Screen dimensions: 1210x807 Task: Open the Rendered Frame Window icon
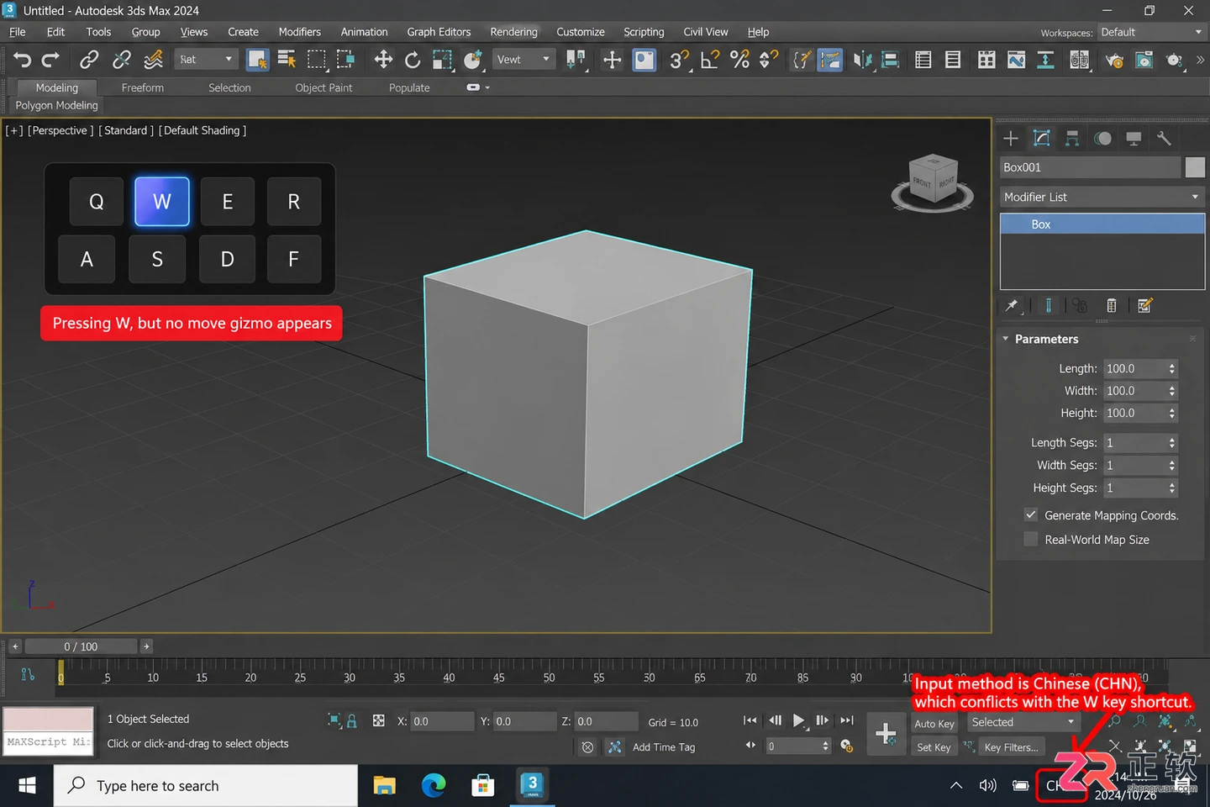pos(1144,60)
